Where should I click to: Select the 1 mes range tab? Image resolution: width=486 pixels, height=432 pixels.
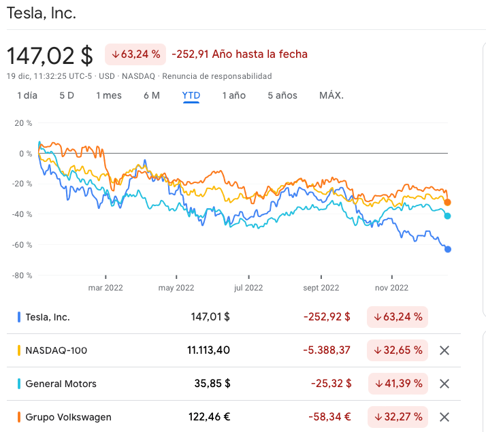(x=109, y=95)
